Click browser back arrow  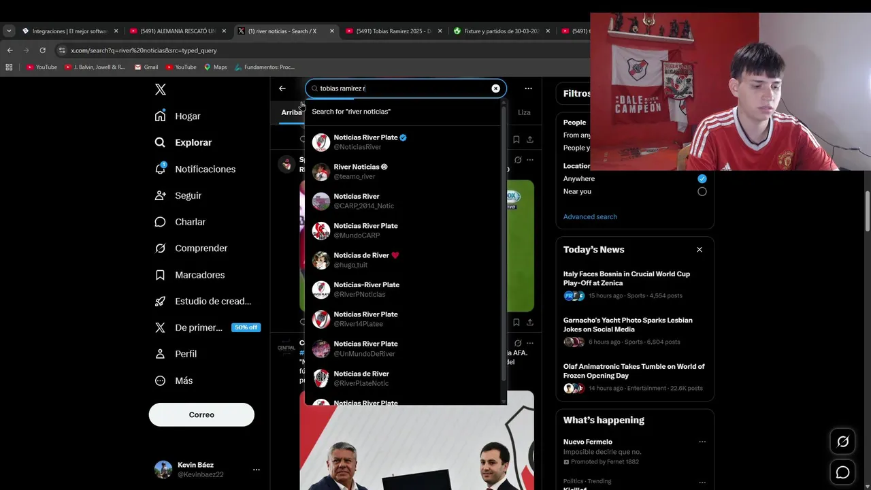(10, 50)
